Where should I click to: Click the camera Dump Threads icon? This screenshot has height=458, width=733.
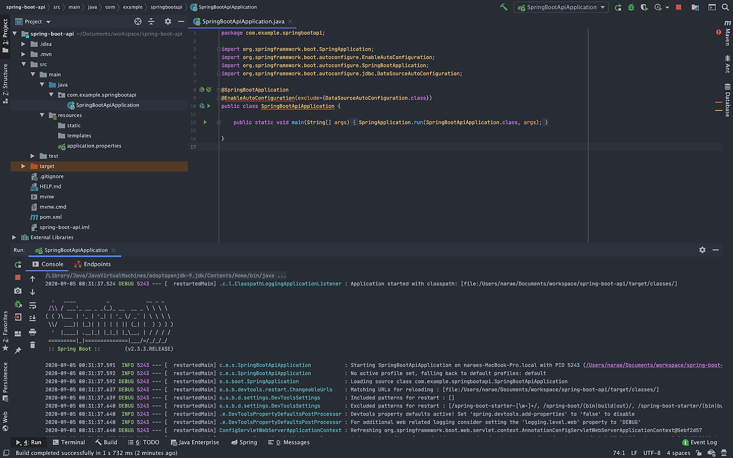[x=18, y=291]
